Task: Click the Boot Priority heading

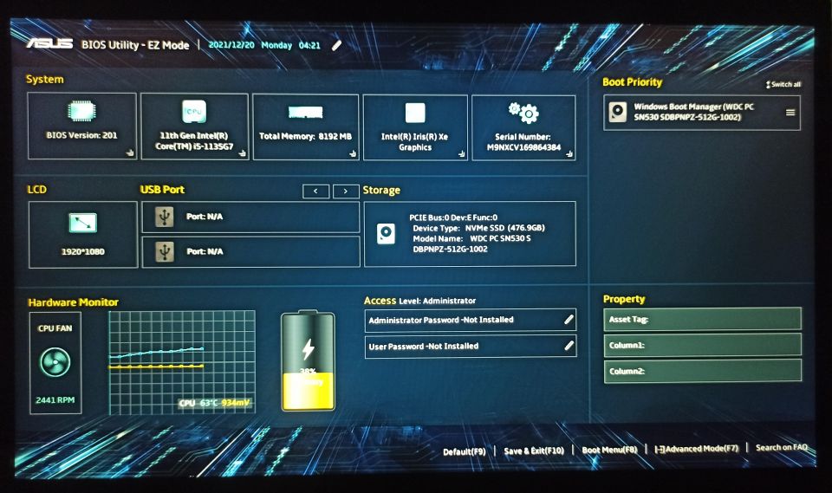Action: 633,82
